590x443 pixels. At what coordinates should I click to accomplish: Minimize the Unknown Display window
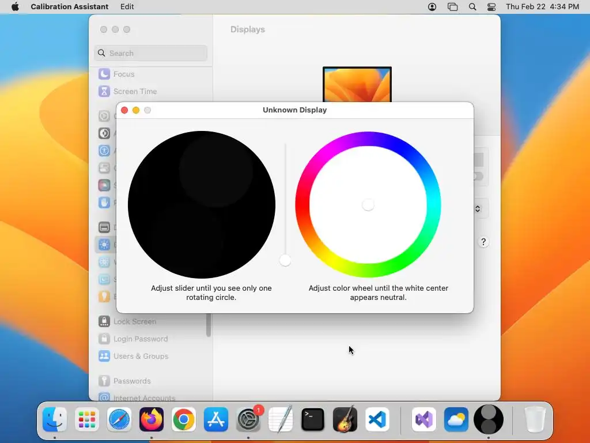(x=136, y=110)
